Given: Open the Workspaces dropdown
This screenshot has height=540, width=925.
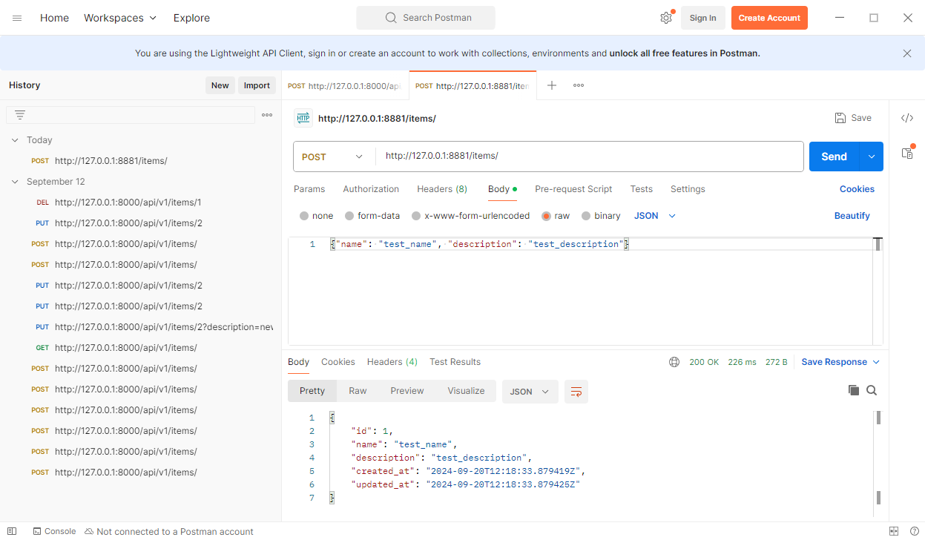Looking at the screenshot, I should (x=120, y=18).
